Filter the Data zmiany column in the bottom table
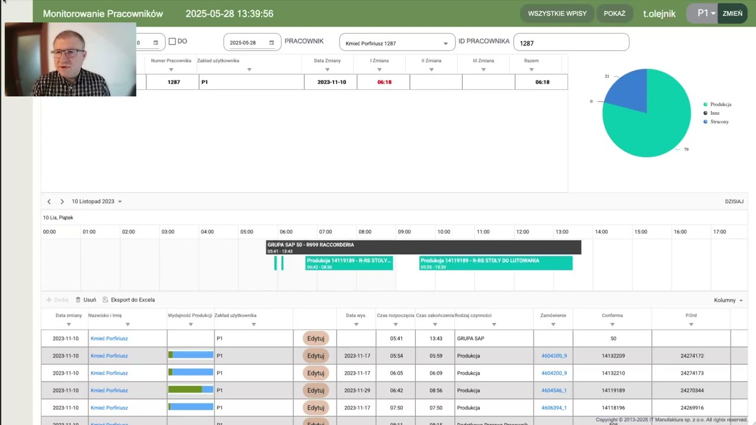 pyautogui.click(x=69, y=325)
